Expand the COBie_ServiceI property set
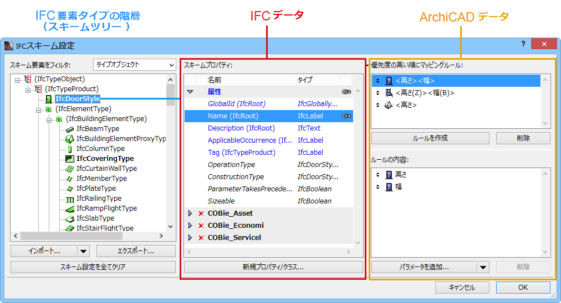The image size is (561, 303). click(190, 238)
